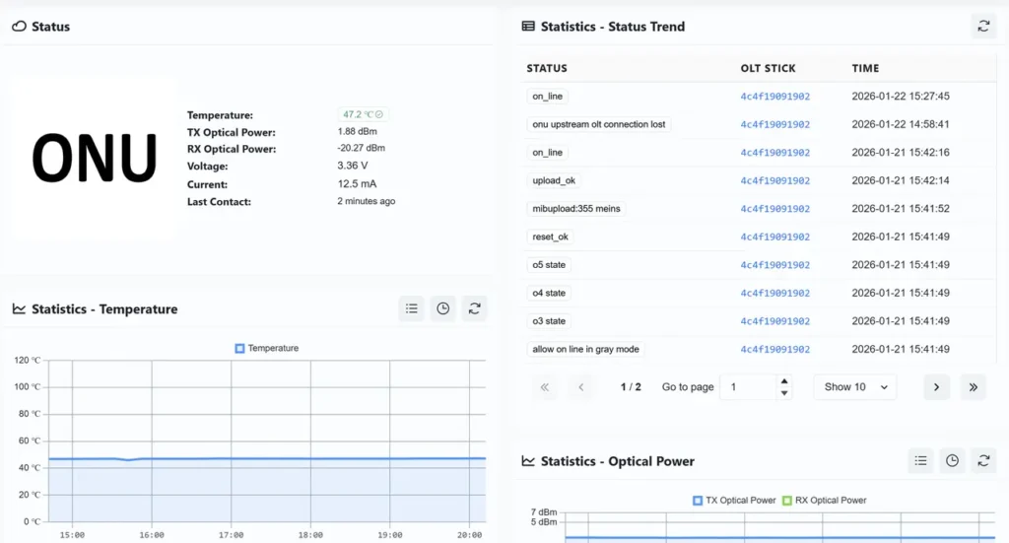Increase the page number with up stepper arrow
Screen dimensions: 1009x543
coord(784,381)
